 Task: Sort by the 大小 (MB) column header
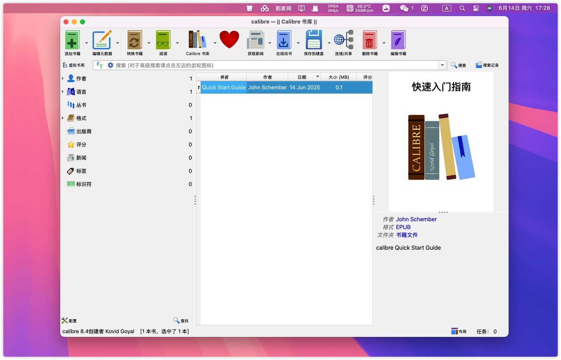point(339,77)
